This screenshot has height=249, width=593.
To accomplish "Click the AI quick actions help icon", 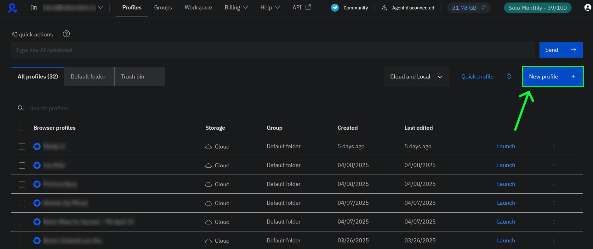I will (x=66, y=34).
